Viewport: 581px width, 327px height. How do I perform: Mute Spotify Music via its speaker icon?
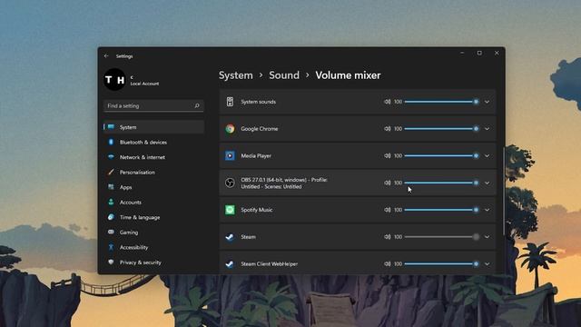(388, 210)
